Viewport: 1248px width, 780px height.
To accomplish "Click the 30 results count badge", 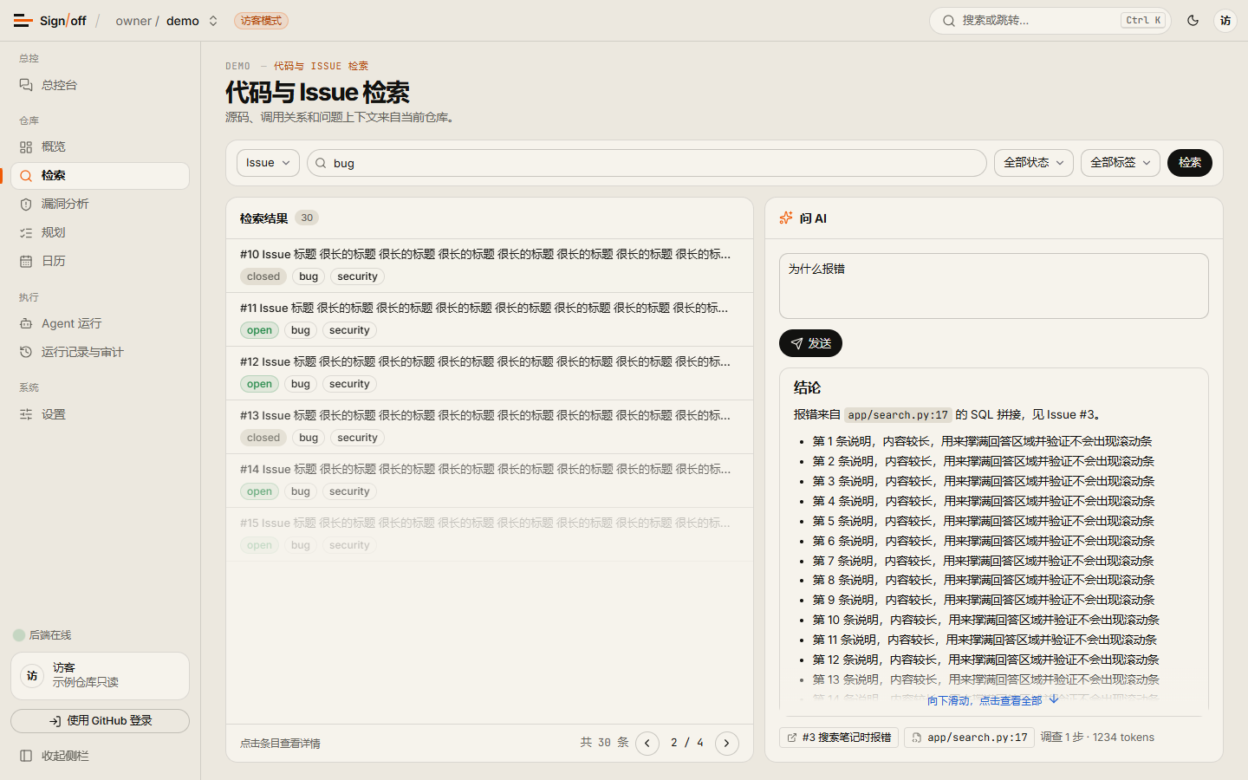I will click(307, 218).
